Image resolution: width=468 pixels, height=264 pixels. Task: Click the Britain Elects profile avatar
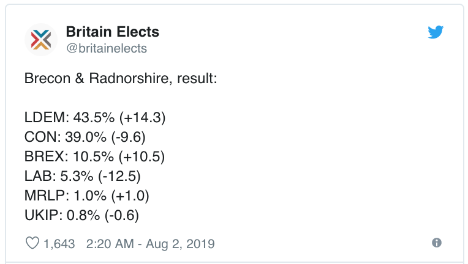[41, 40]
